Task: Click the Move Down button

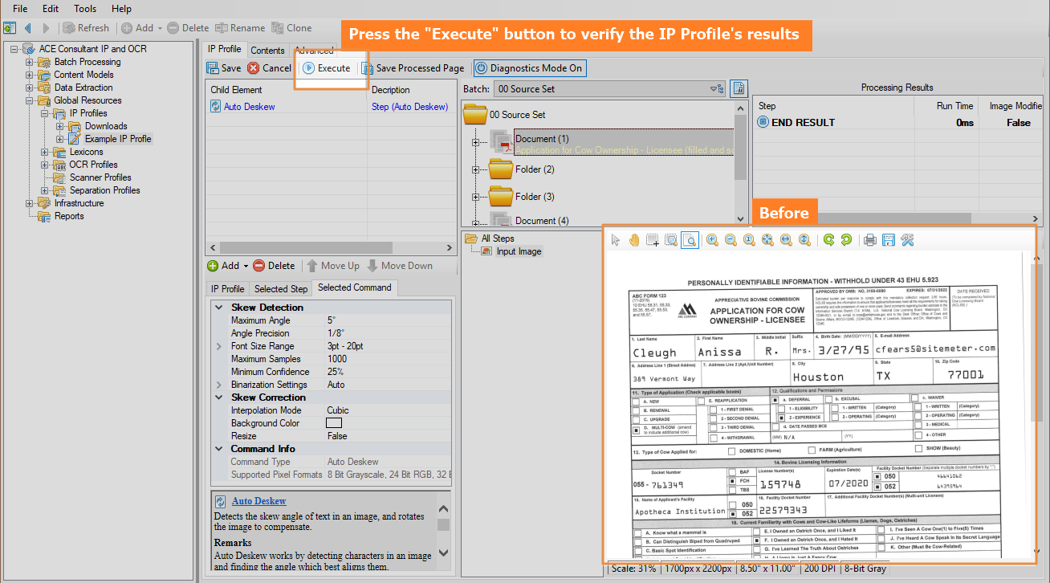Action: (x=400, y=266)
